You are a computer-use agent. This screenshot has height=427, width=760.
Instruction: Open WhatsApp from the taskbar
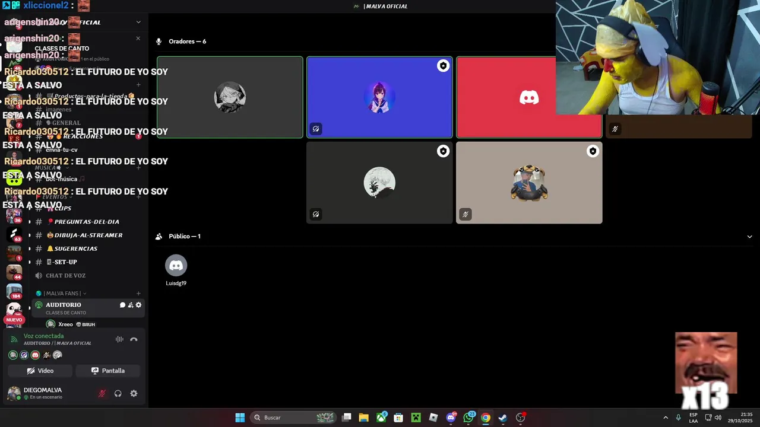[468, 418]
